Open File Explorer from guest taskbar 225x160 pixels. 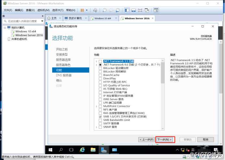pos(93,150)
